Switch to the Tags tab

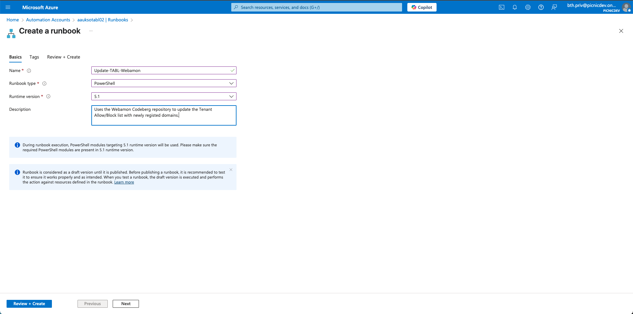[x=34, y=57]
